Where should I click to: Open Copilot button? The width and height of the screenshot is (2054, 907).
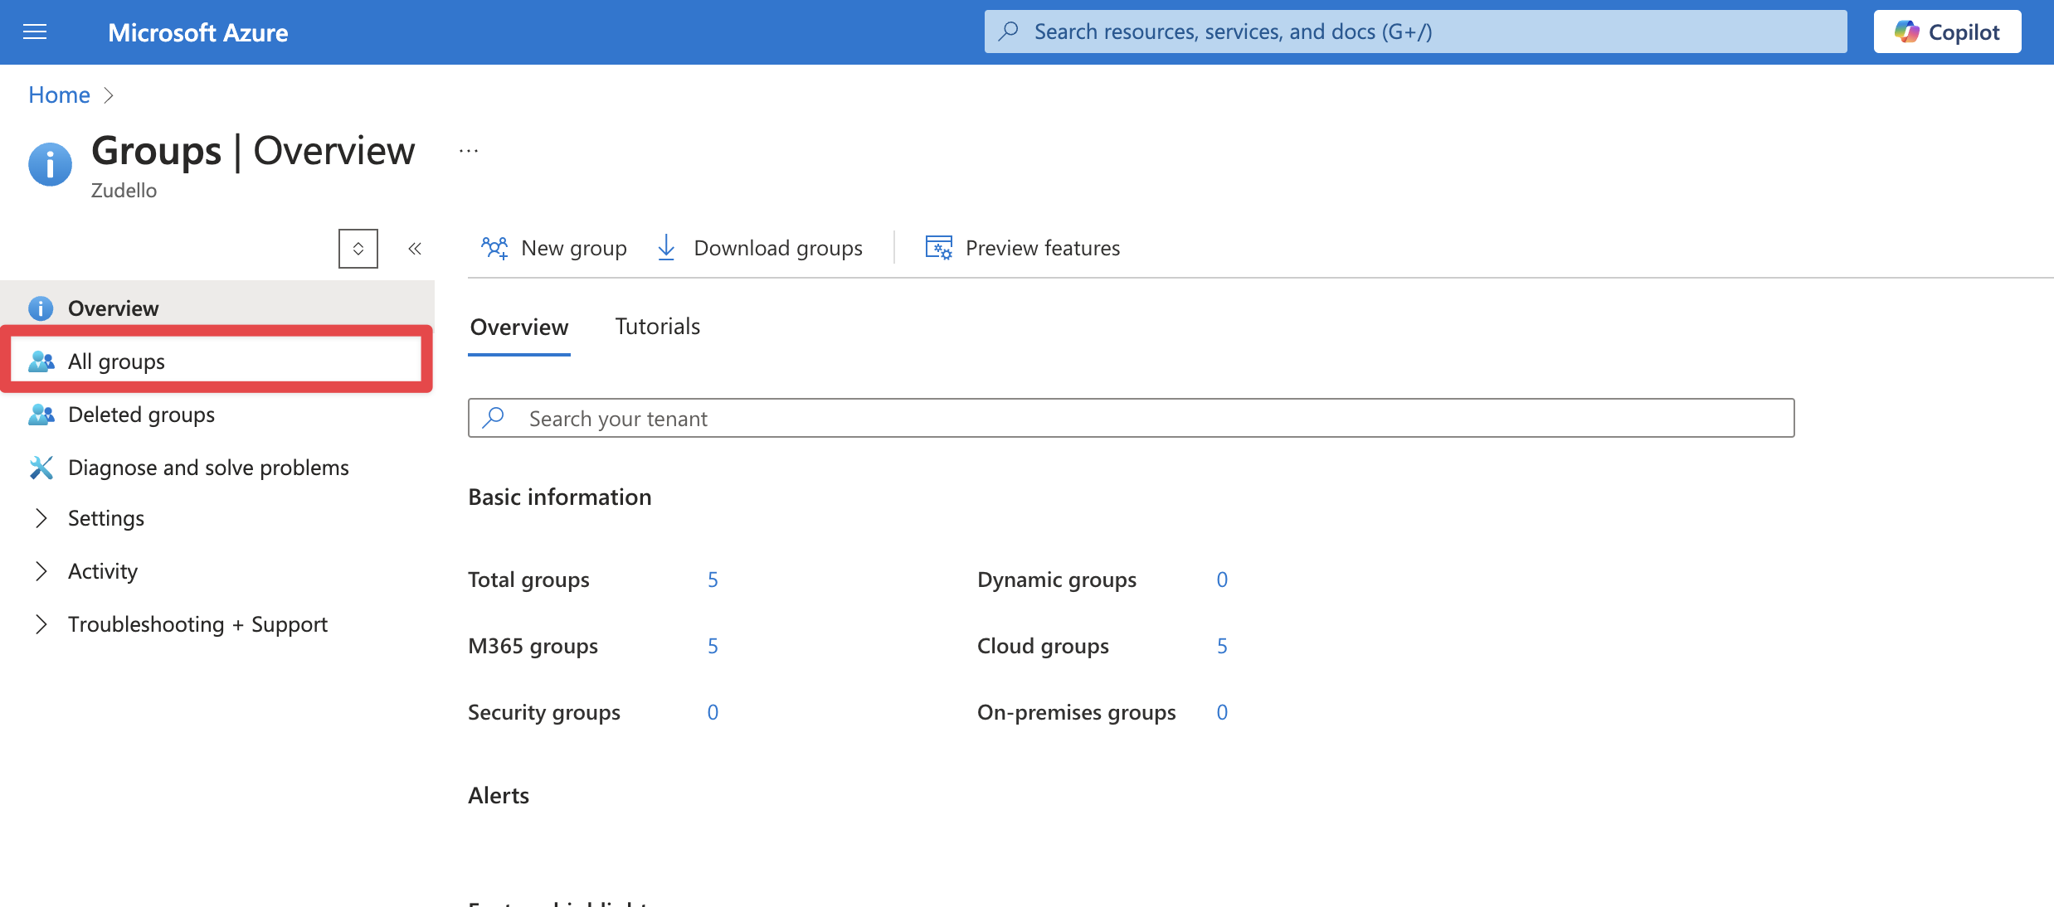coord(1947,32)
